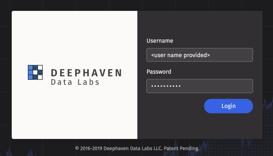This screenshot has width=273, height=156.
Task: Click the Data Labs subtitle text
Action: 75,82
